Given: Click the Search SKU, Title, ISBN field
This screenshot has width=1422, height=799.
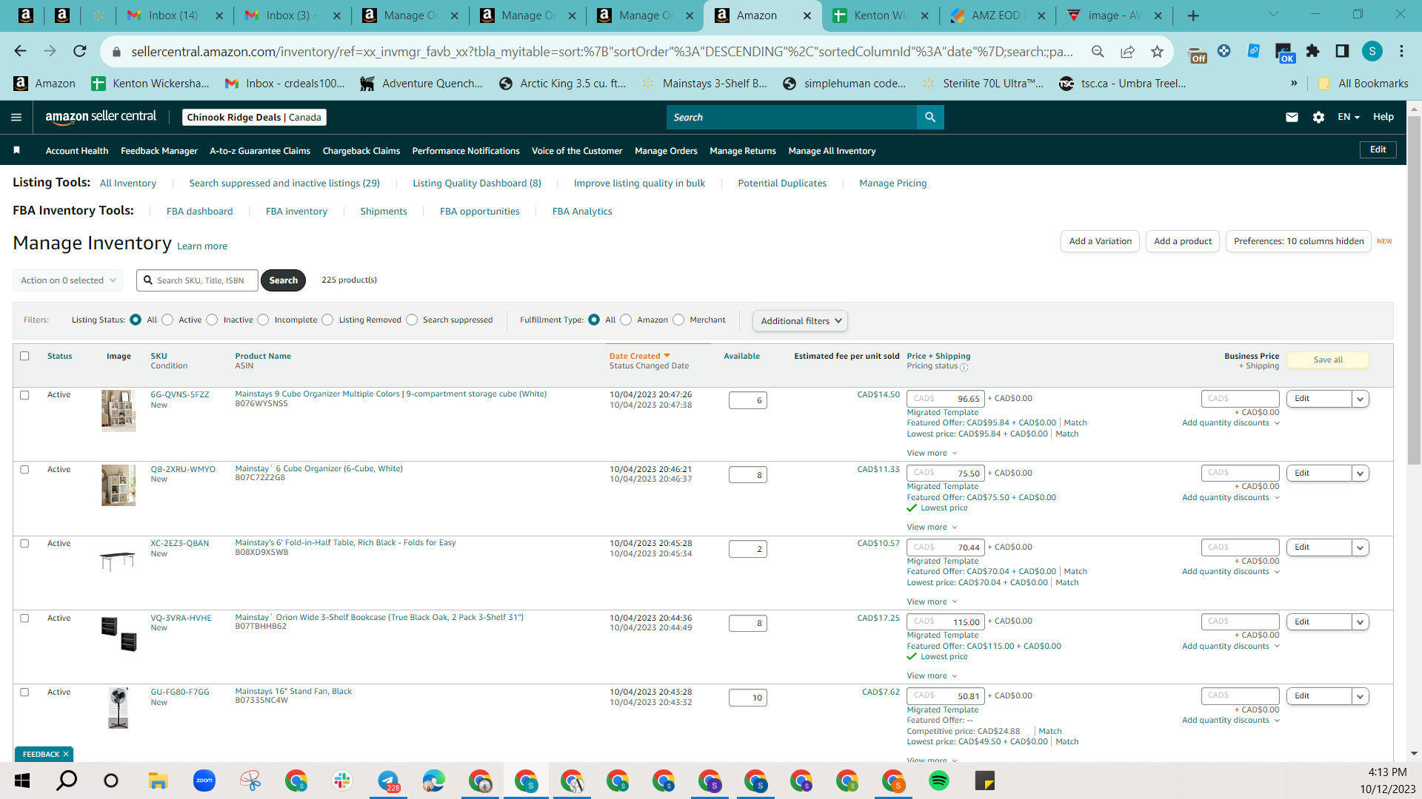Looking at the screenshot, I should click(x=197, y=280).
